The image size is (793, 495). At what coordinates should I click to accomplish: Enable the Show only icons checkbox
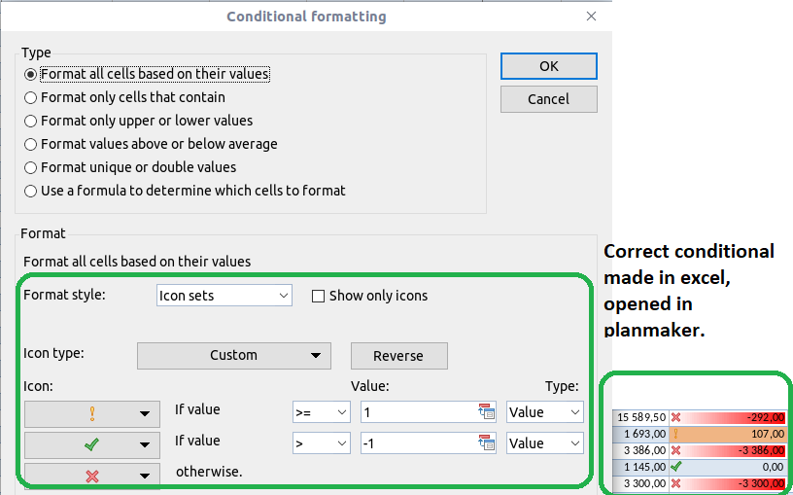click(318, 296)
